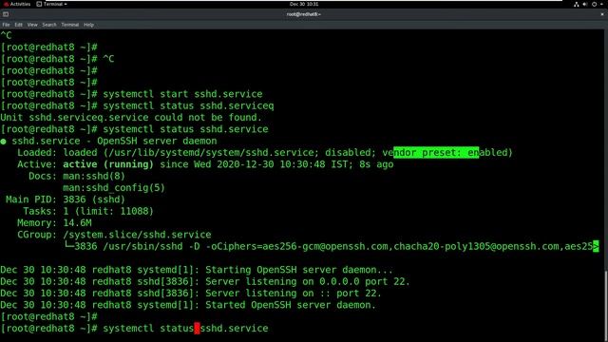This screenshot has height=342, width=608.
Task: Click the 'active (running)' status text
Action: click(x=108, y=164)
